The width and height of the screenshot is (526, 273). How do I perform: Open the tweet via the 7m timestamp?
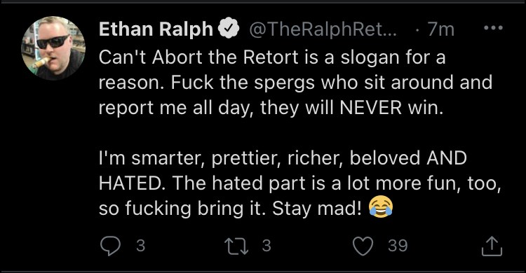pos(441,29)
